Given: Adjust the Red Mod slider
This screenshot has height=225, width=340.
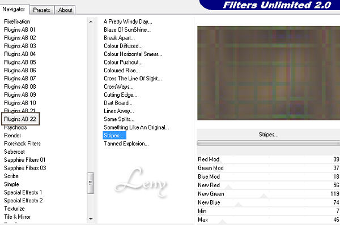Looking at the screenshot, I should (x=269, y=159).
